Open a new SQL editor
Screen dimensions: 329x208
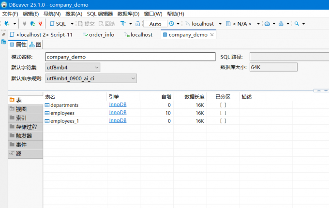pos(58,23)
